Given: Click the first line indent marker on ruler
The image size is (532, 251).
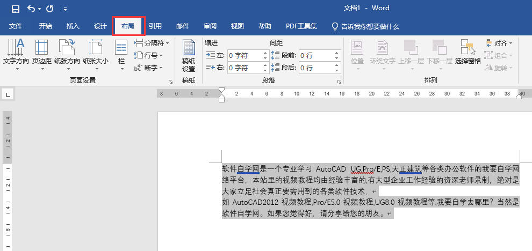Looking at the screenshot, I should [x=221, y=91].
